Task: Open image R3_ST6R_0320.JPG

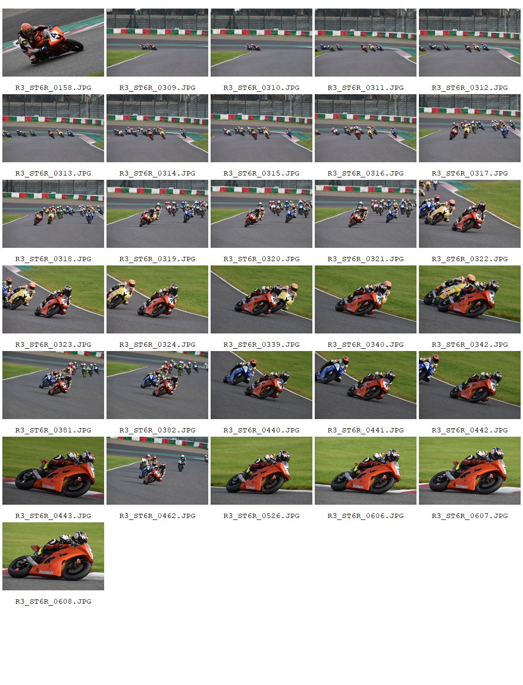Action: pos(261,214)
